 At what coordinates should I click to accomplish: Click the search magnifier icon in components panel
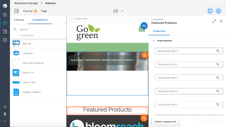tap(15, 29)
